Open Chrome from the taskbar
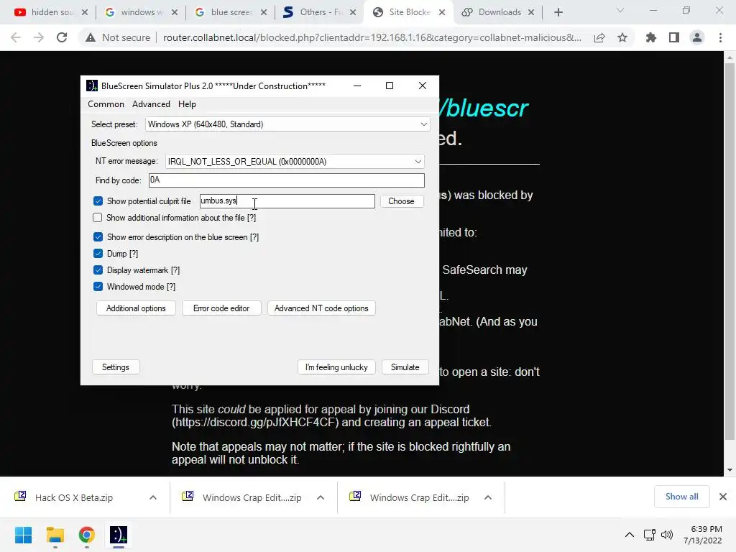The width and height of the screenshot is (736, 552). tap(87, 535)
